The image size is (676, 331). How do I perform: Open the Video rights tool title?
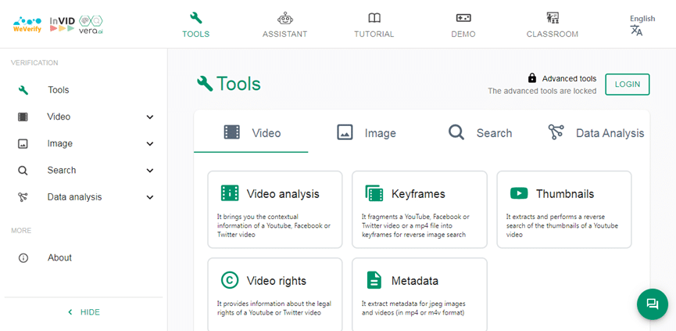point(277,281)
